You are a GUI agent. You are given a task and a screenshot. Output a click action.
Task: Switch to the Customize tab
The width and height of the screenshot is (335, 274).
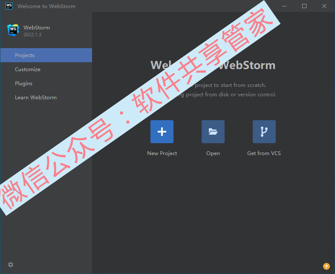(x=46, y=69)
